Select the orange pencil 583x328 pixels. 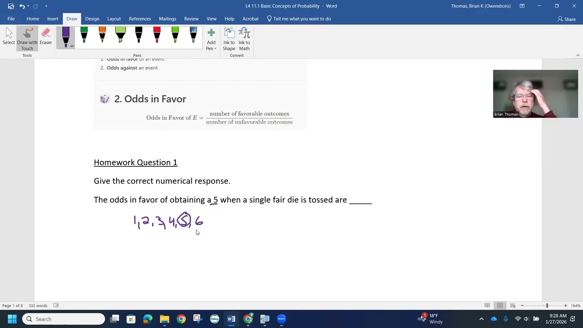pyautogui.click(x=102, y=36)
